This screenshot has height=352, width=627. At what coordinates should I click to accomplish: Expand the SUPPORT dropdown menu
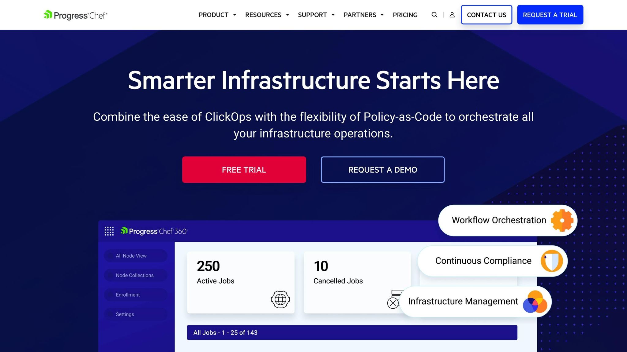point(316,15)
